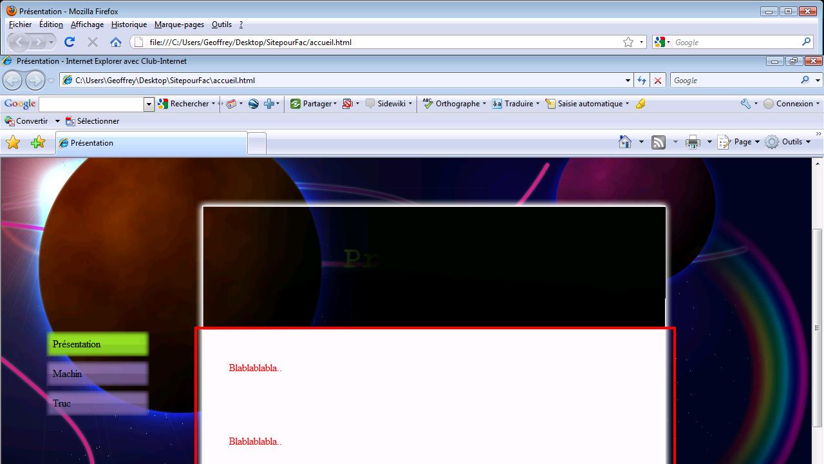Open the Firefox Marque-pages menu
This screenshot has width=824, height=464.
(x=179, y=24)
